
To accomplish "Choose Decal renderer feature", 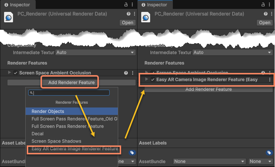I will click(x=72, y=134).
